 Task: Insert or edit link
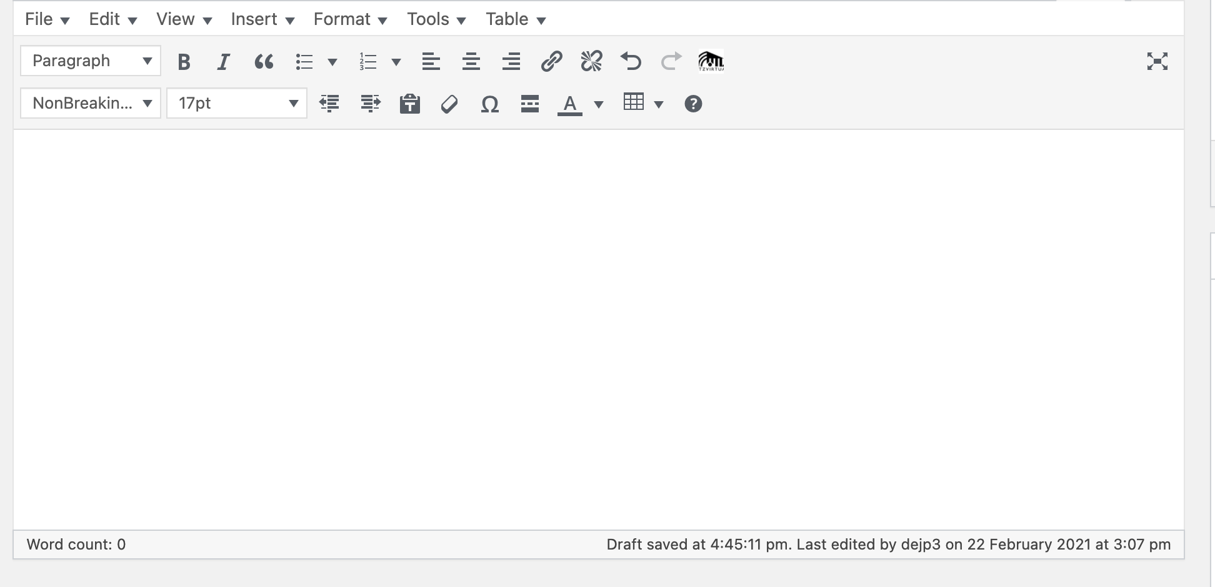click(551, 61)
